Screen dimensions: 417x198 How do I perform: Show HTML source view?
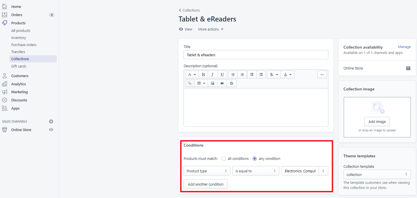322,75
